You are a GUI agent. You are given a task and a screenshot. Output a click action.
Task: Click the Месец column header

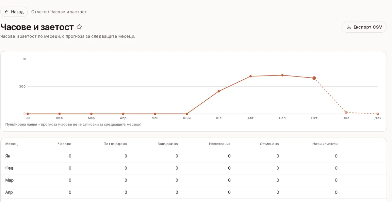tap(11, 144)
